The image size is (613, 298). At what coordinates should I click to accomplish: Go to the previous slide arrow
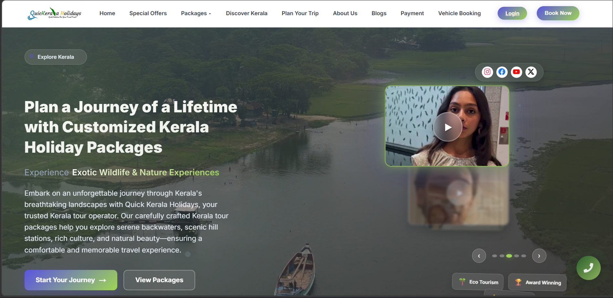click(x=479, y=256)
